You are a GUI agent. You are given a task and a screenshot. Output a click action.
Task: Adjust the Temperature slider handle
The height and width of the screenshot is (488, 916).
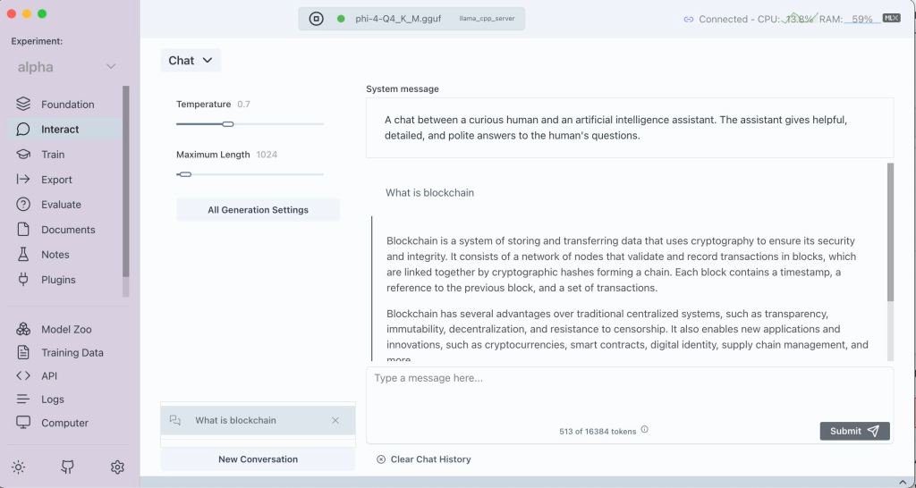228,123
